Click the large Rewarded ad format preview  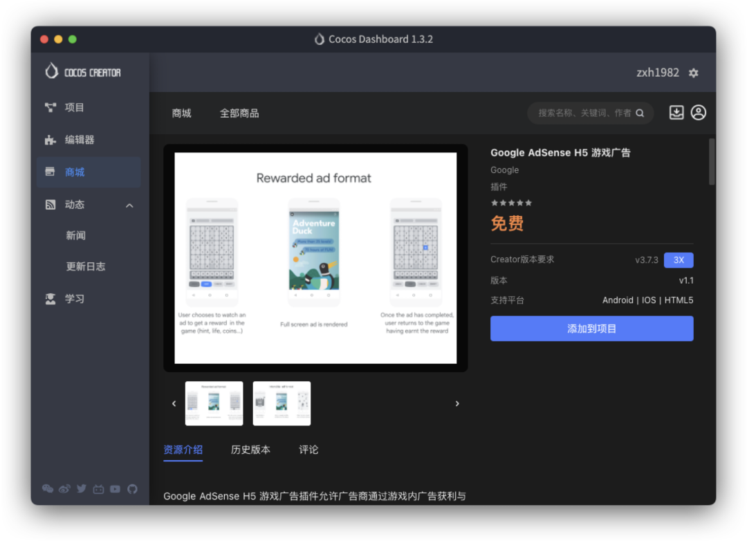[315, 258]
